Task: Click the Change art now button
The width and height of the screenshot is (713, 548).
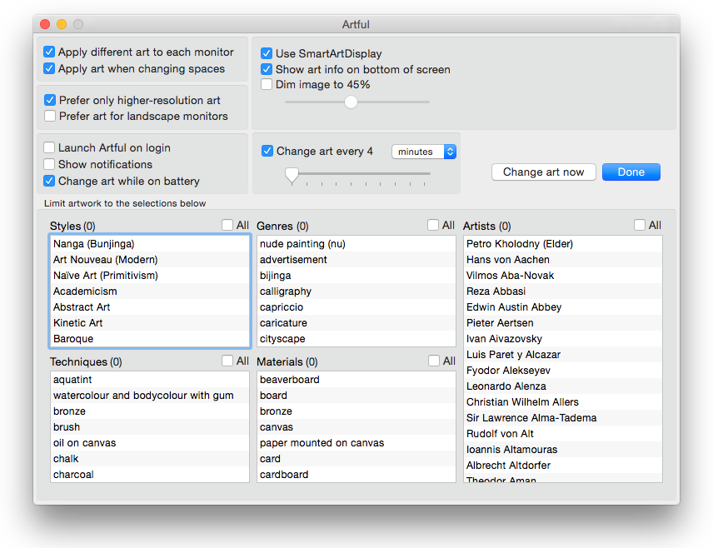Action: tap(543, 172)
